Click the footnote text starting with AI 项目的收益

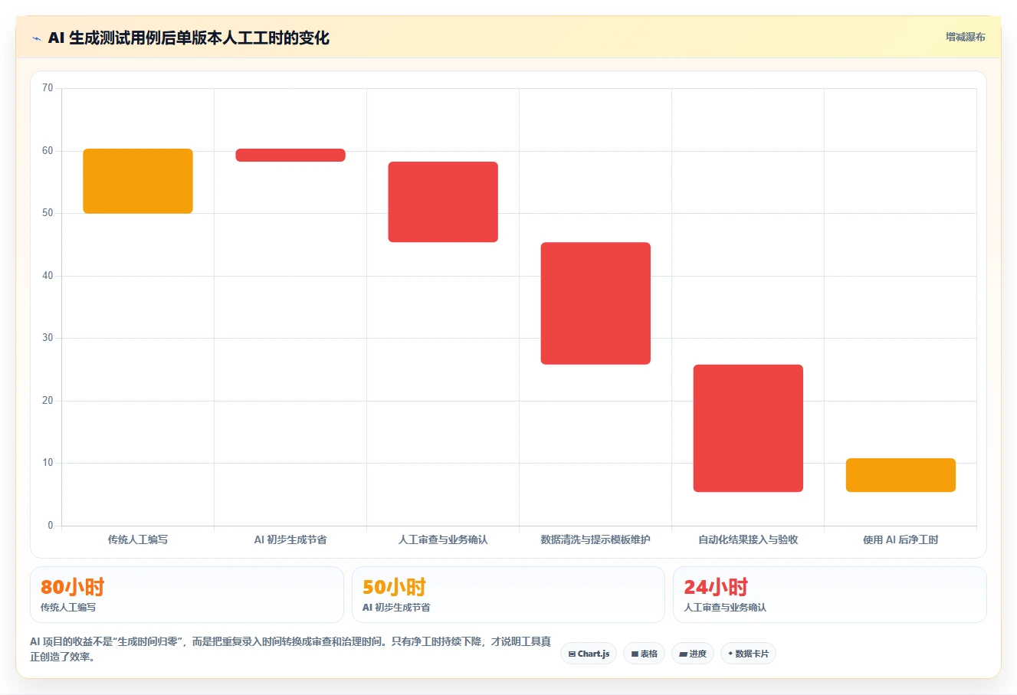[290, 649]
